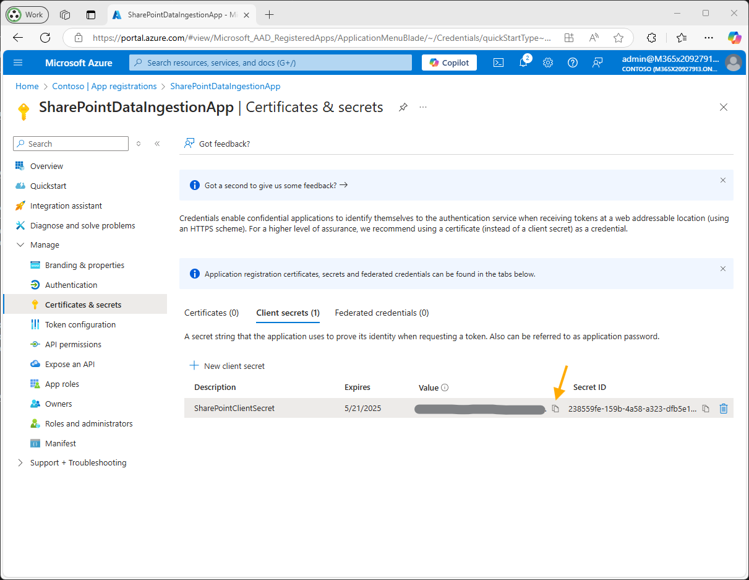The height and width of the screenshot is (580, 749).
Task: Close the Certificates & secrets blade
Action: pyautogui.click(x=724, y=107)
